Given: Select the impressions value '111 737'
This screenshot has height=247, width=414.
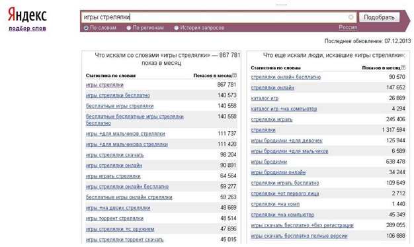Looking at the screenshot, I should pos(227,134).
